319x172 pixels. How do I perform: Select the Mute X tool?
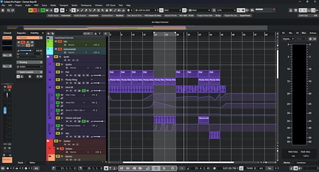tap(99, 10)
